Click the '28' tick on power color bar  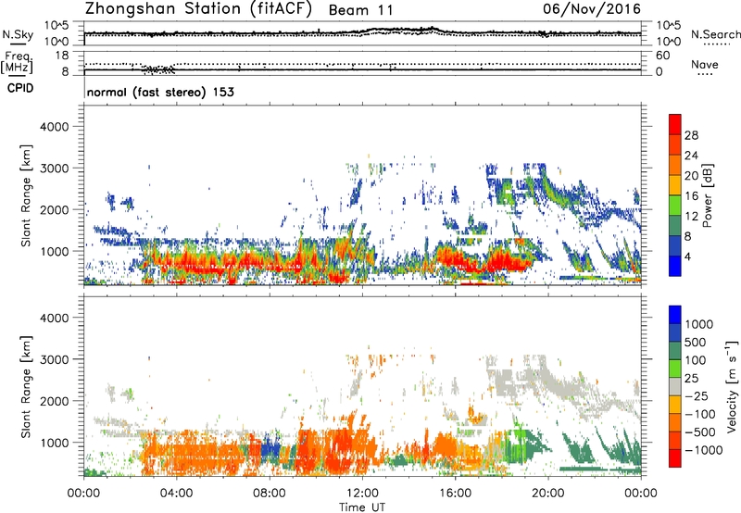(x=691, y=135)
